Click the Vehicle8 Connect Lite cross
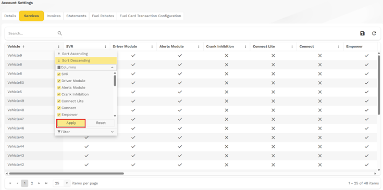 [273, 65]
